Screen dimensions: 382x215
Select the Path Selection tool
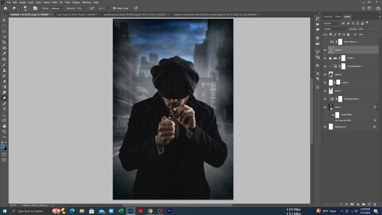click(x=4, y=115)
